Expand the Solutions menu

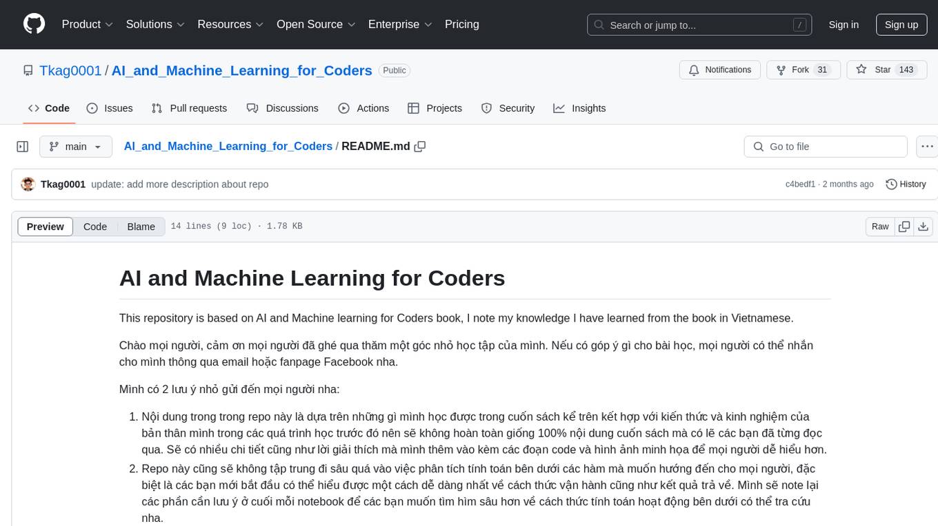point(155,24)
